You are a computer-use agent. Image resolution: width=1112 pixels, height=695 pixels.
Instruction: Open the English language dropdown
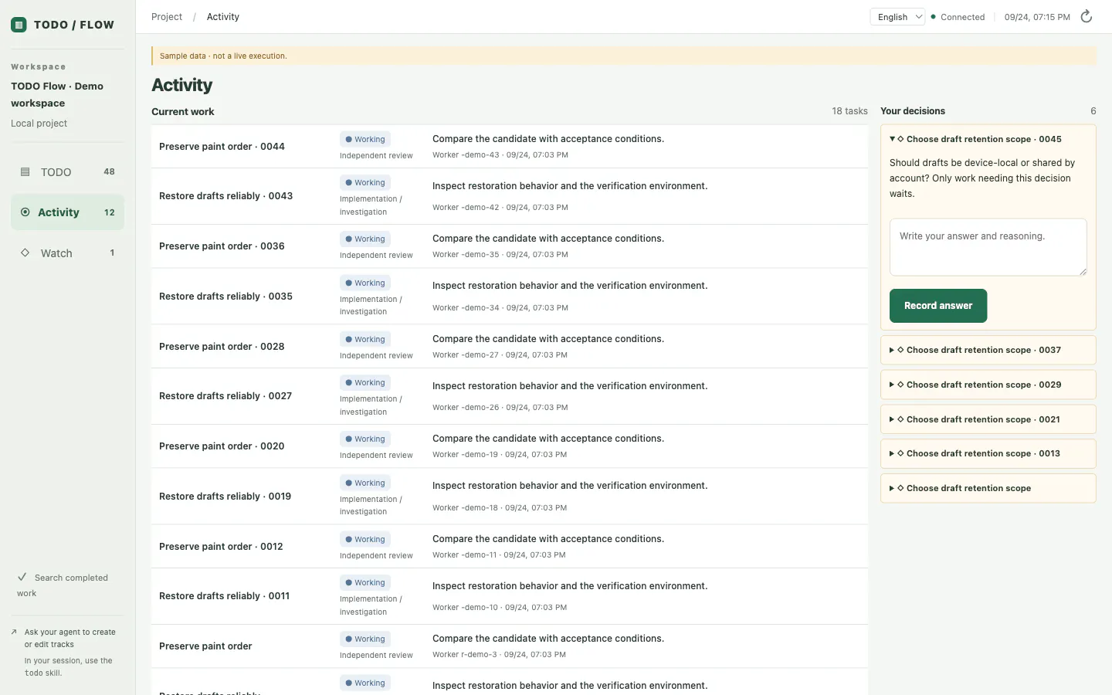(897, 16)
